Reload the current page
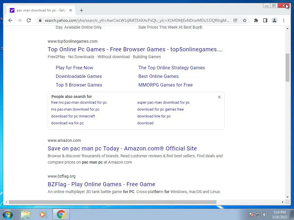Image resolution: width=294 pixels, height=220 pixels. coord(29,20)
